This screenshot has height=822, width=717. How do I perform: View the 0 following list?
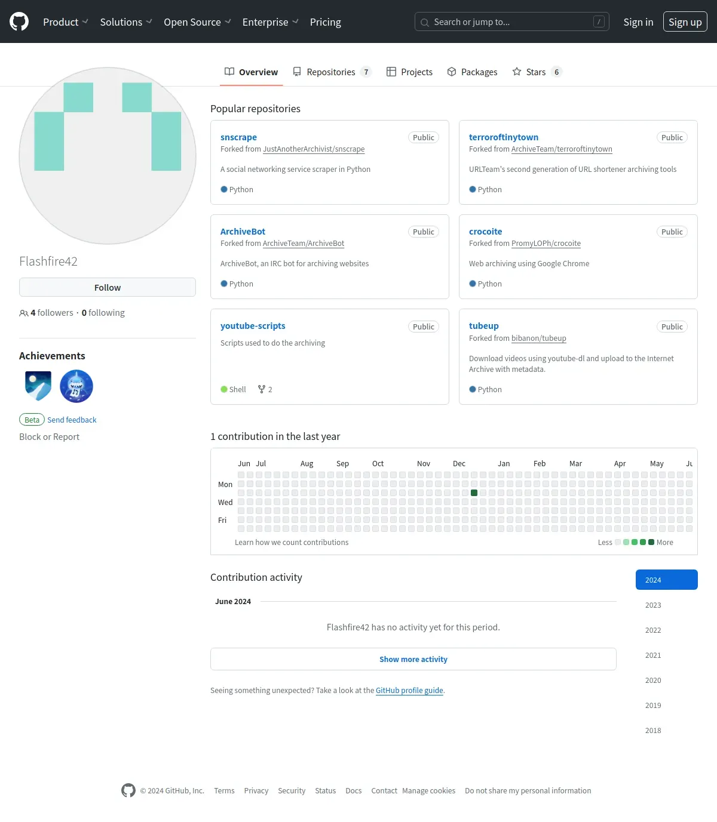103,313
